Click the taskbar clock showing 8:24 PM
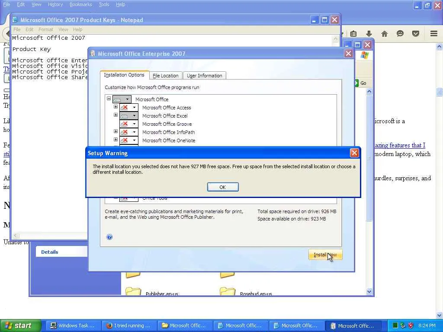 427,326
